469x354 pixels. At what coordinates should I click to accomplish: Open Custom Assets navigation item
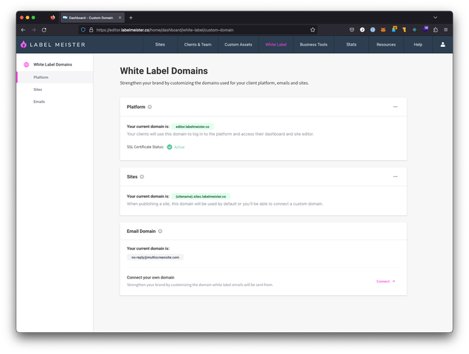click(x=238, y=45)
